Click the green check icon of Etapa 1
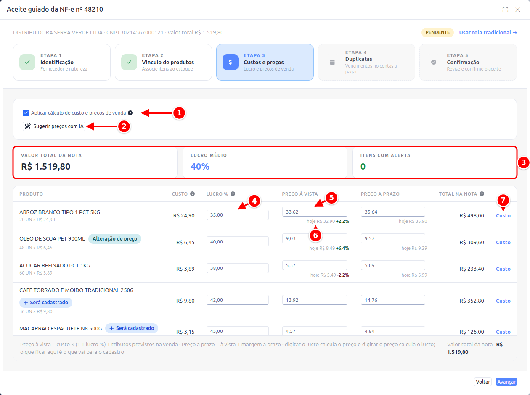Screen dimensions: 530x395 [x=27, y=62]
